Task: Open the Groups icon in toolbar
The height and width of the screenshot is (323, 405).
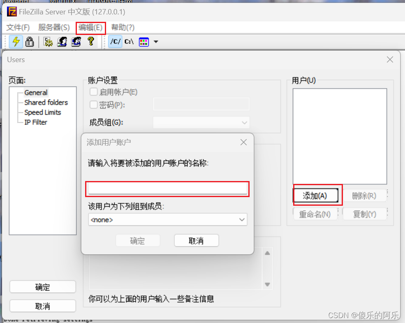Action: (x=76, y=42)
